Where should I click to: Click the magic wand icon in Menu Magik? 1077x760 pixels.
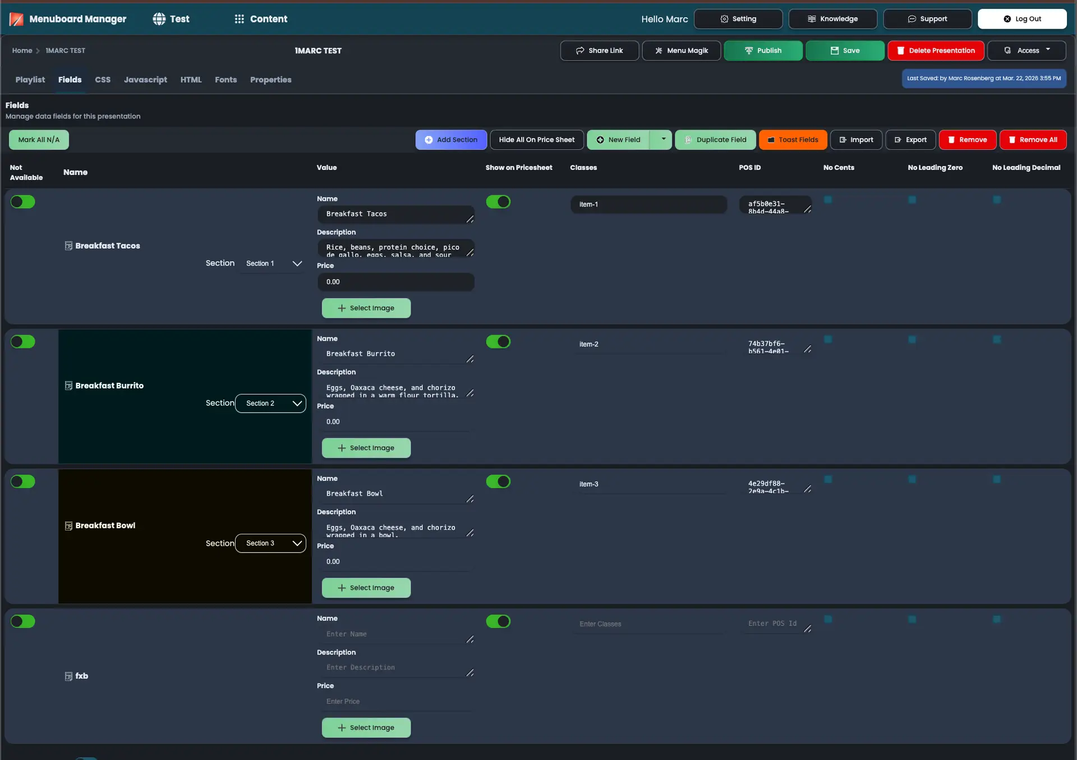pyautogui.click(x=659, y=51)
